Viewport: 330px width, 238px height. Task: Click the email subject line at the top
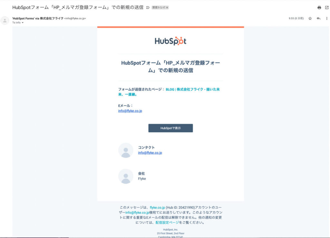coord(78,8)
